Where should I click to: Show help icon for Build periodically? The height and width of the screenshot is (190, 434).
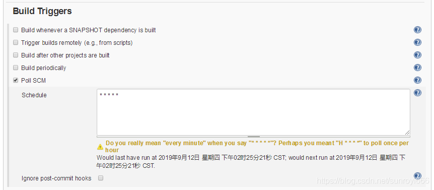pos(417,68)
